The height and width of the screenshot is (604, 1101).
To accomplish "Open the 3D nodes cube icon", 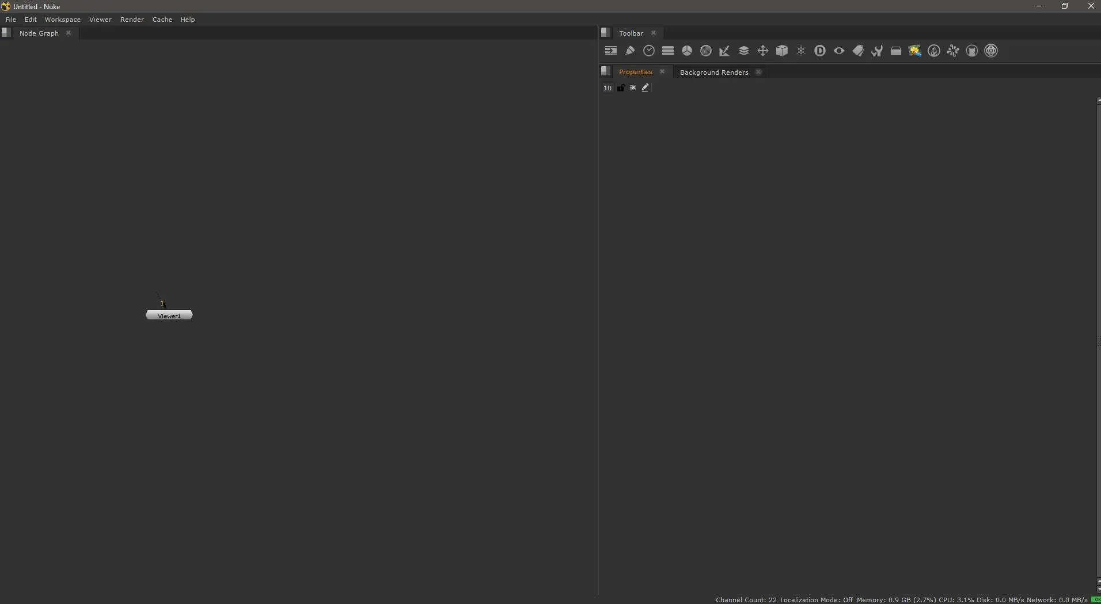I will pyautogui.click(x=782, y=51).
